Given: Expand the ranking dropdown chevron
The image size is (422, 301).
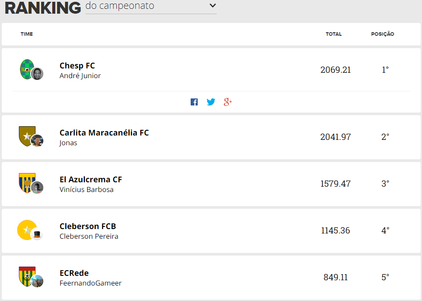Looking at the screenshot, I should 213,5.
